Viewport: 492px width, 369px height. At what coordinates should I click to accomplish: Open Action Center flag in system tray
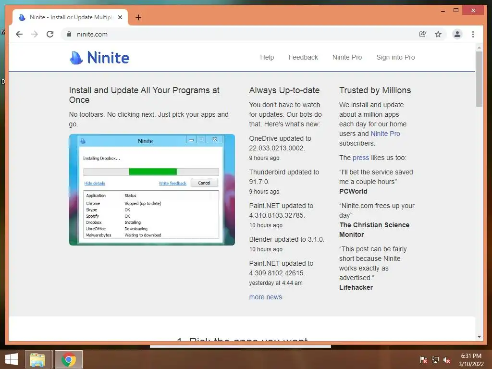click(423, 360)
